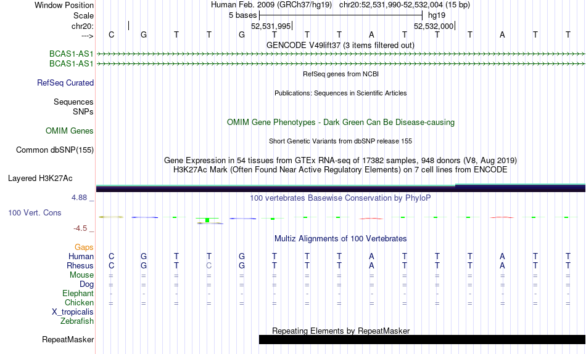Open the RepeatMasker track label
This screenshot has width=586, height=354.
pyautogui.click(x=68, y=339)
